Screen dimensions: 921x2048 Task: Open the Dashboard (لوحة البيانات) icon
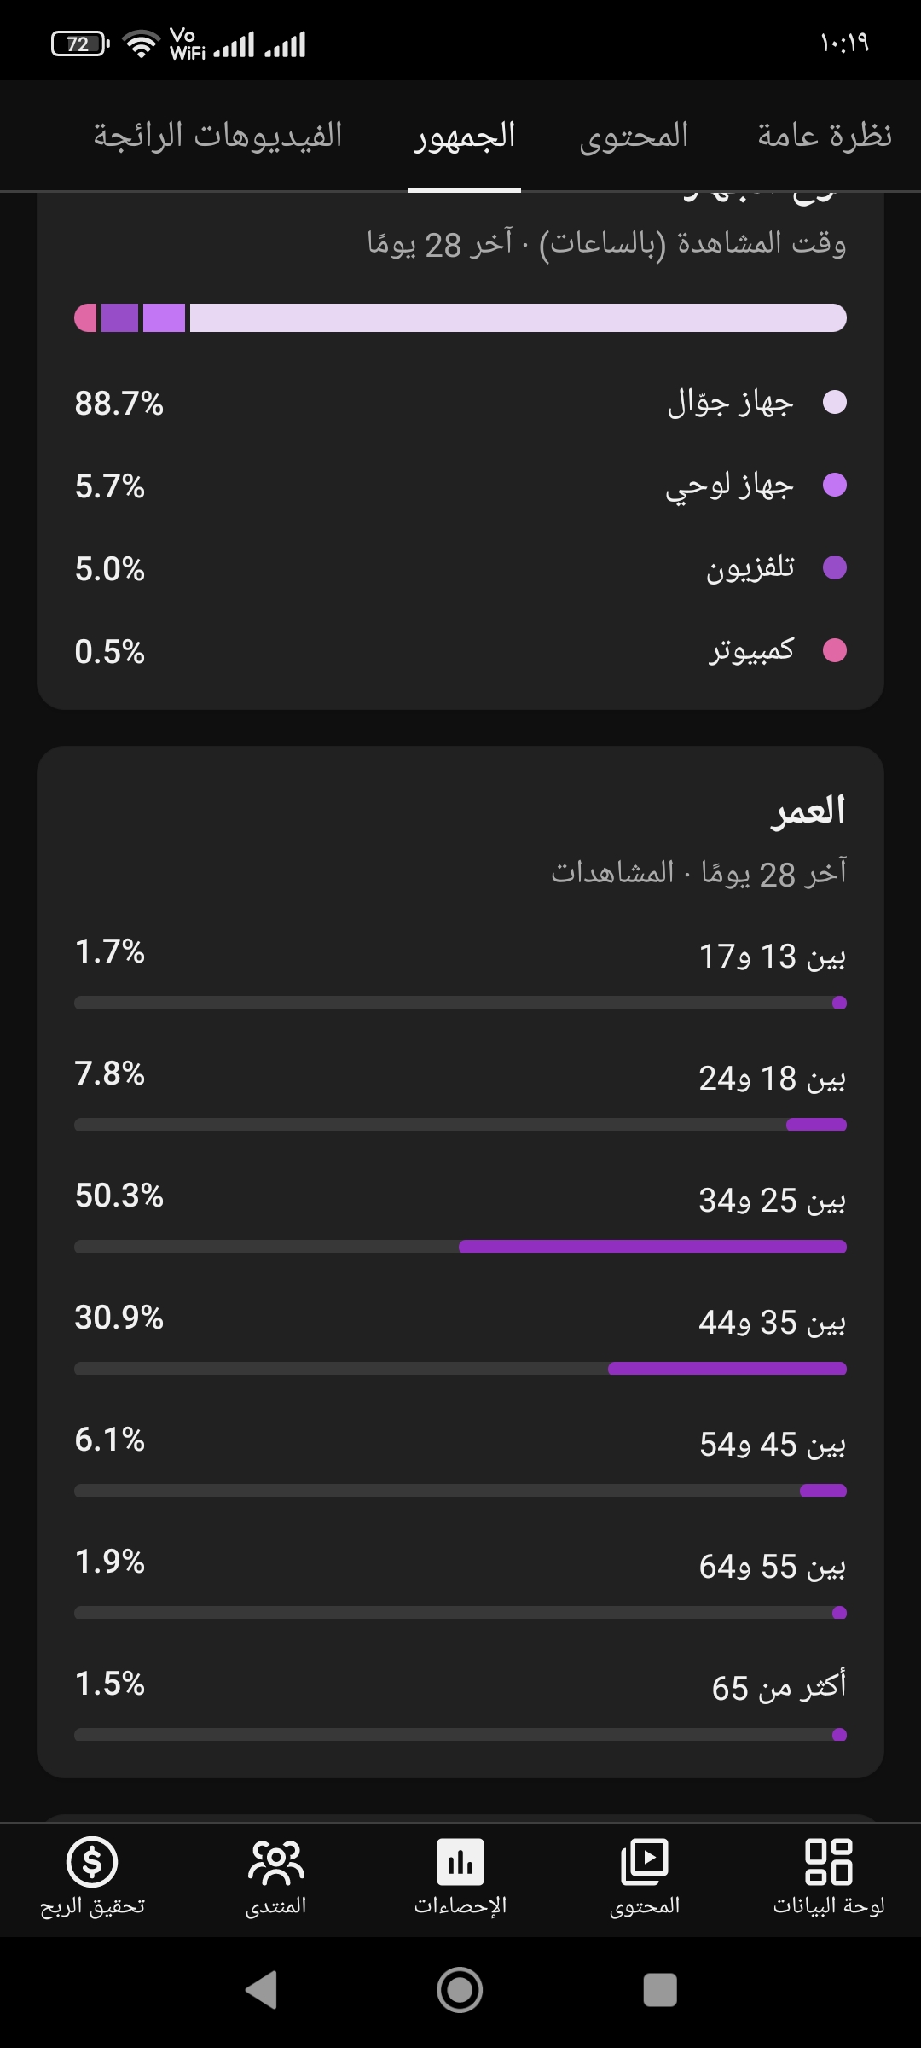point(828,1862)
